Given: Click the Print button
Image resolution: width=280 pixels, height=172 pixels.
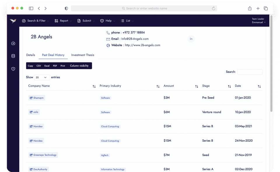Looking at the screenshot, I should pyautogui.click(x=63, y=66).
